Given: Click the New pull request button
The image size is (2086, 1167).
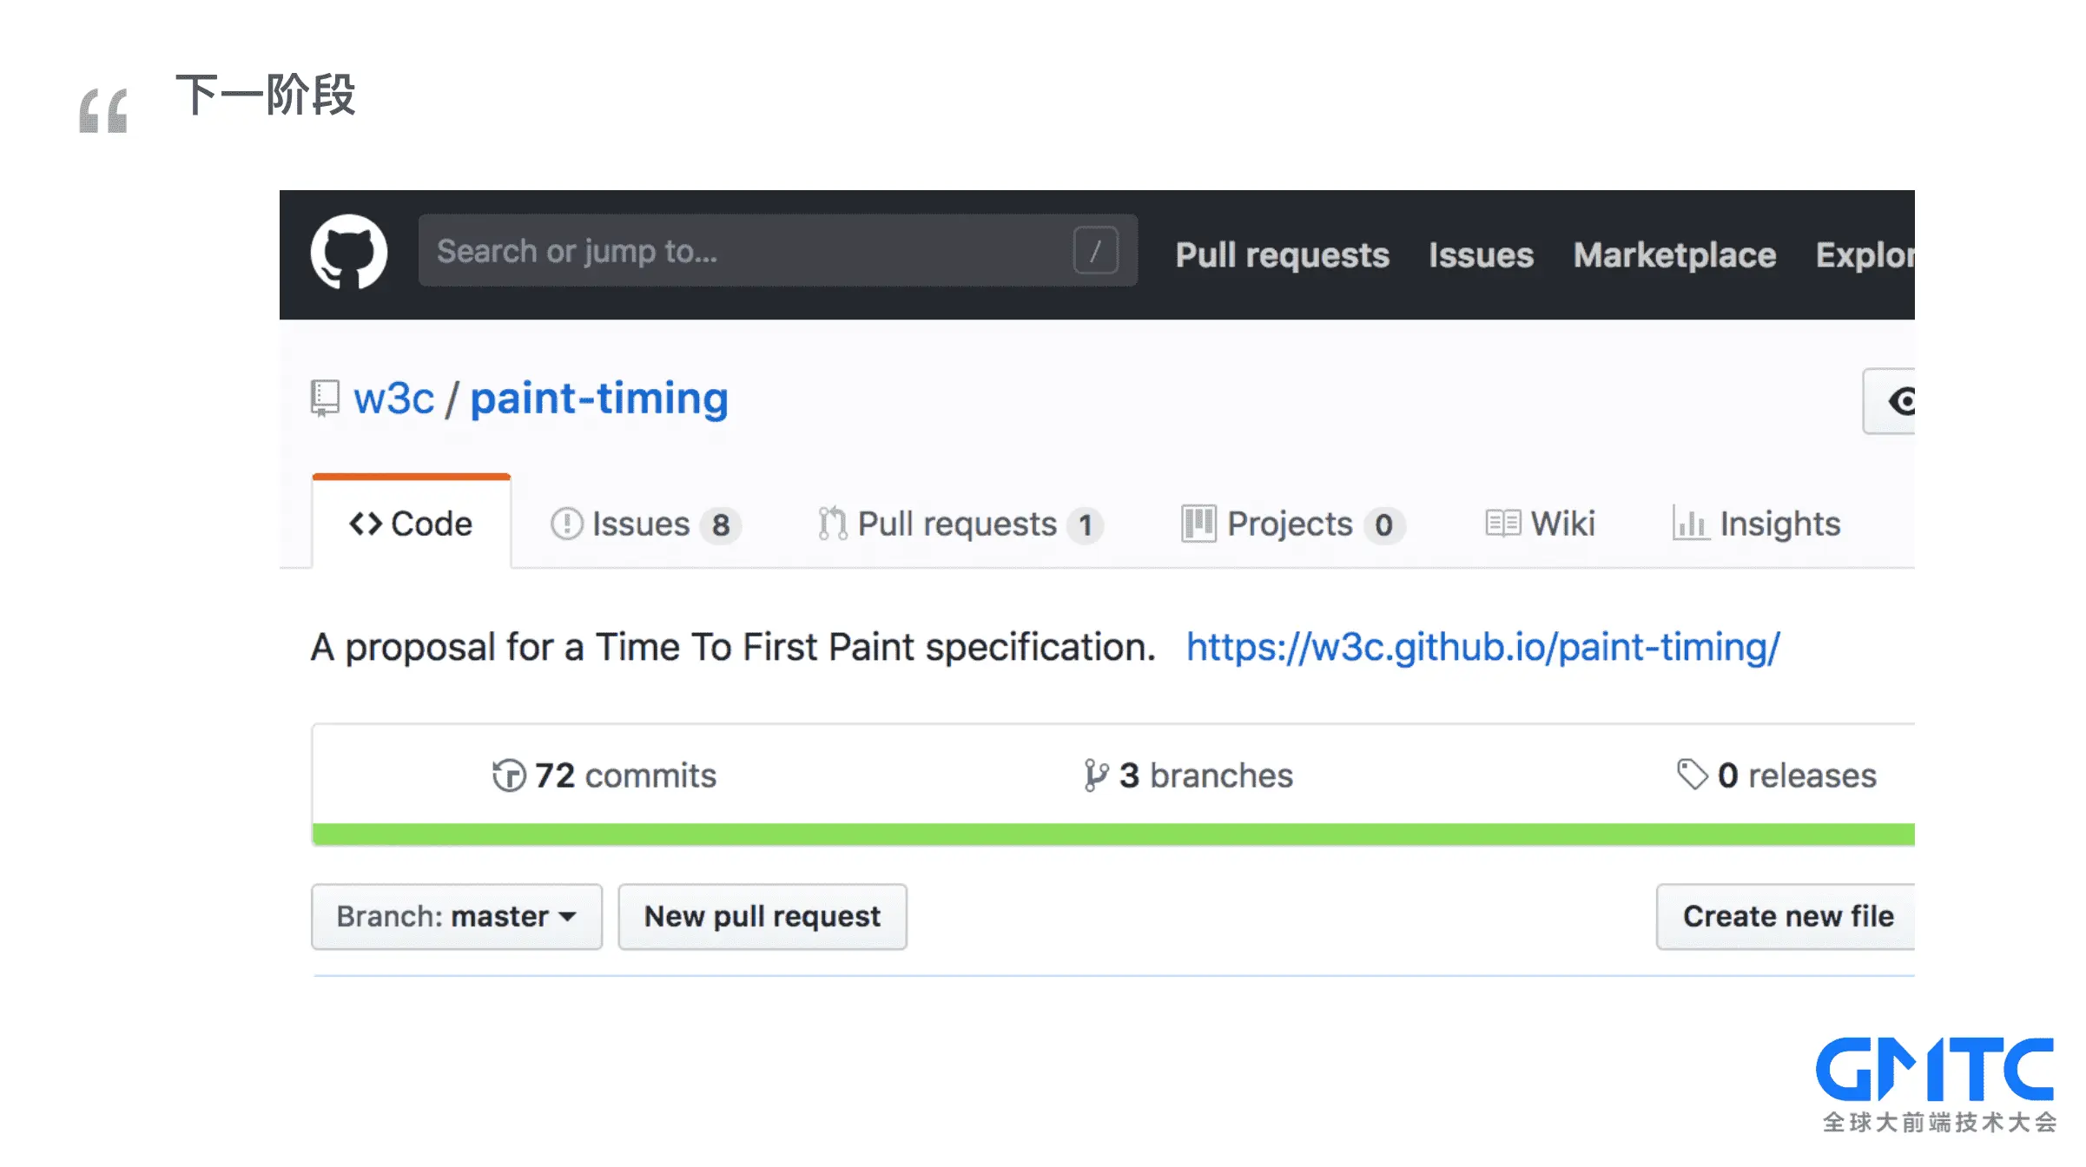Looking at the screenshot, I should tap(762, 917).
